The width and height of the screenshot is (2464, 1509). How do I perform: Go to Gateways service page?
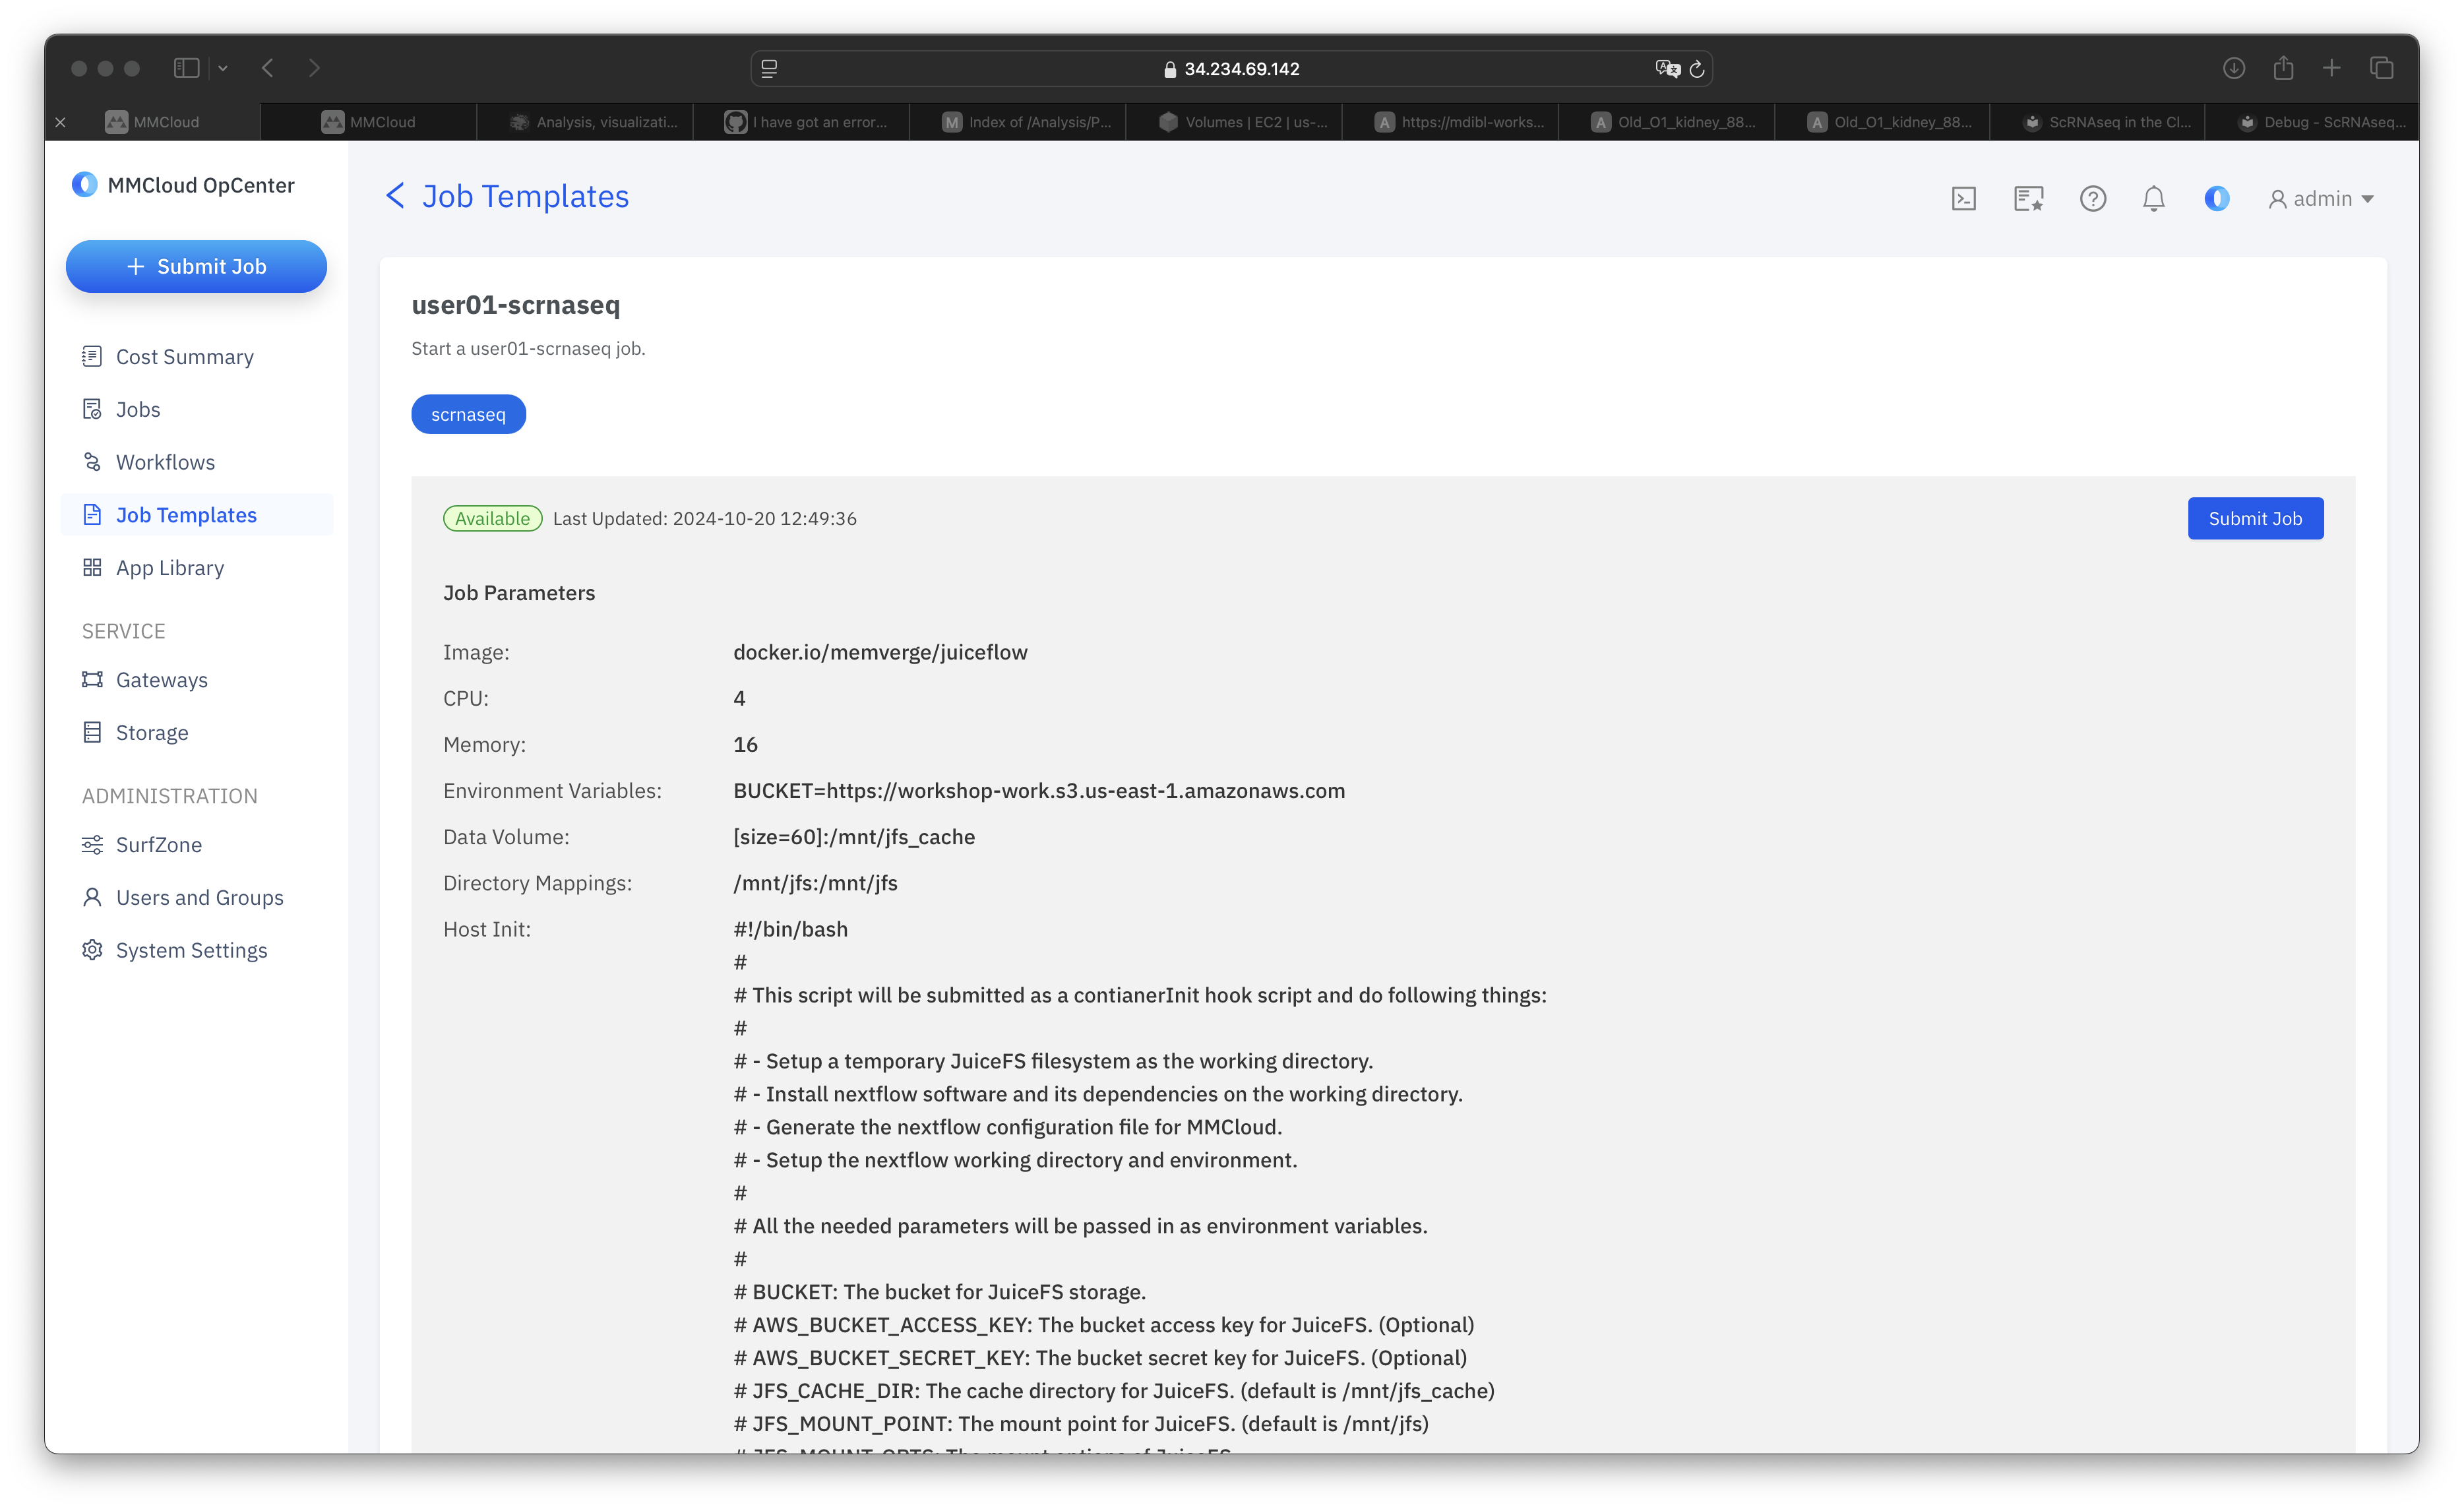[x=161, y=680]
